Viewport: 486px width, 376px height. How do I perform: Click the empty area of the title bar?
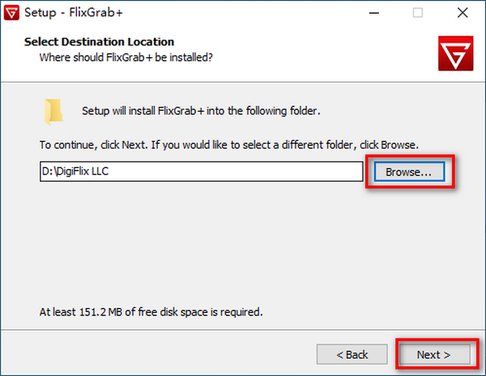click(243, 12)
